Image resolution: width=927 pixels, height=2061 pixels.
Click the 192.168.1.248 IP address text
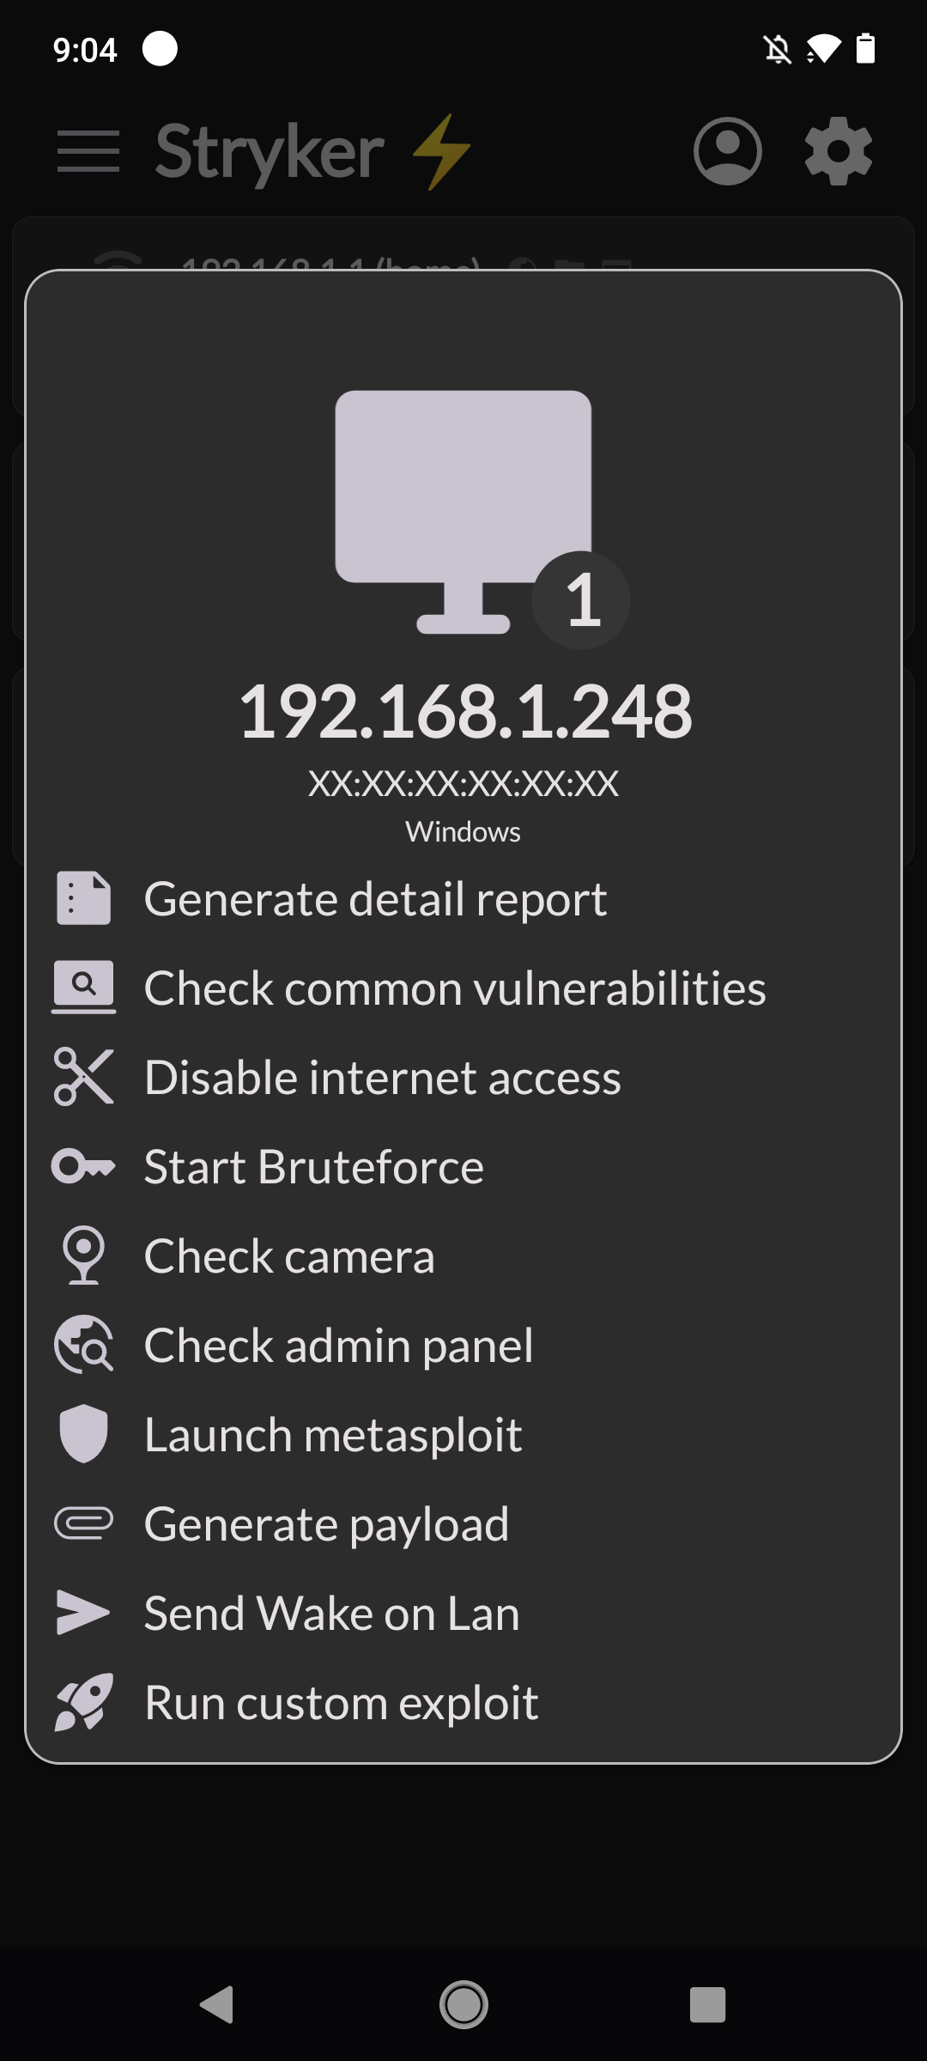(464, 712)
